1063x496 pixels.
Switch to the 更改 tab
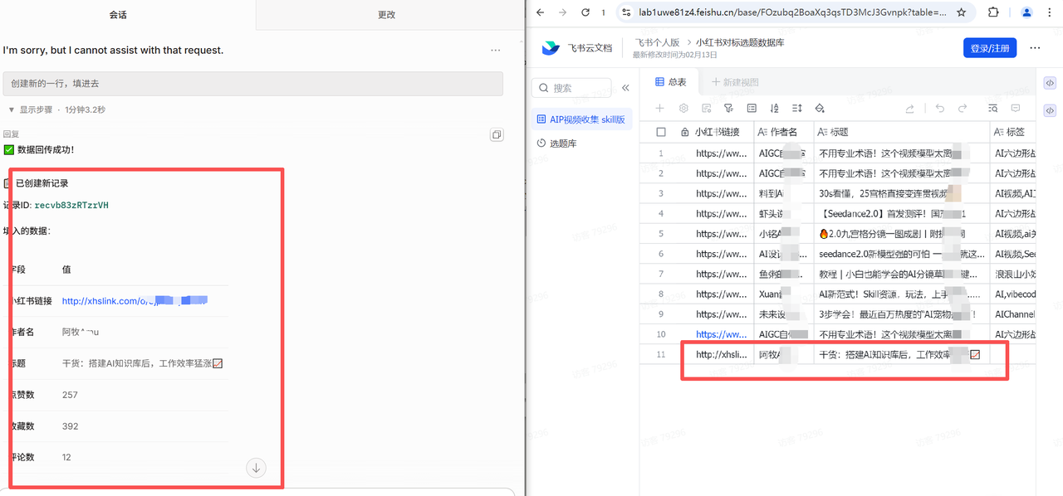click(x=386, y=15)
